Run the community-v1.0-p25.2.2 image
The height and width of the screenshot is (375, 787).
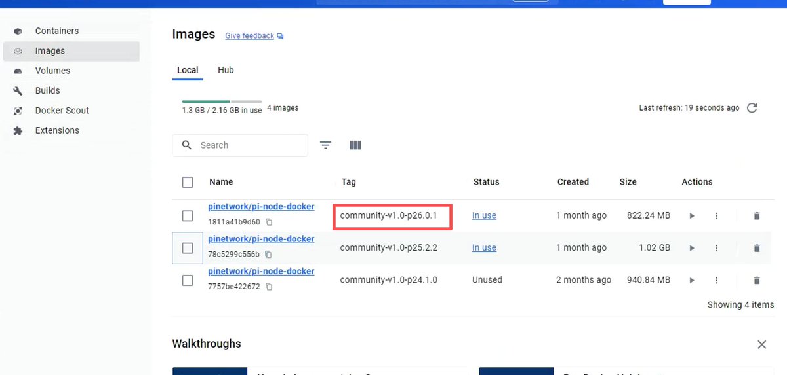(x=692, y=248)
